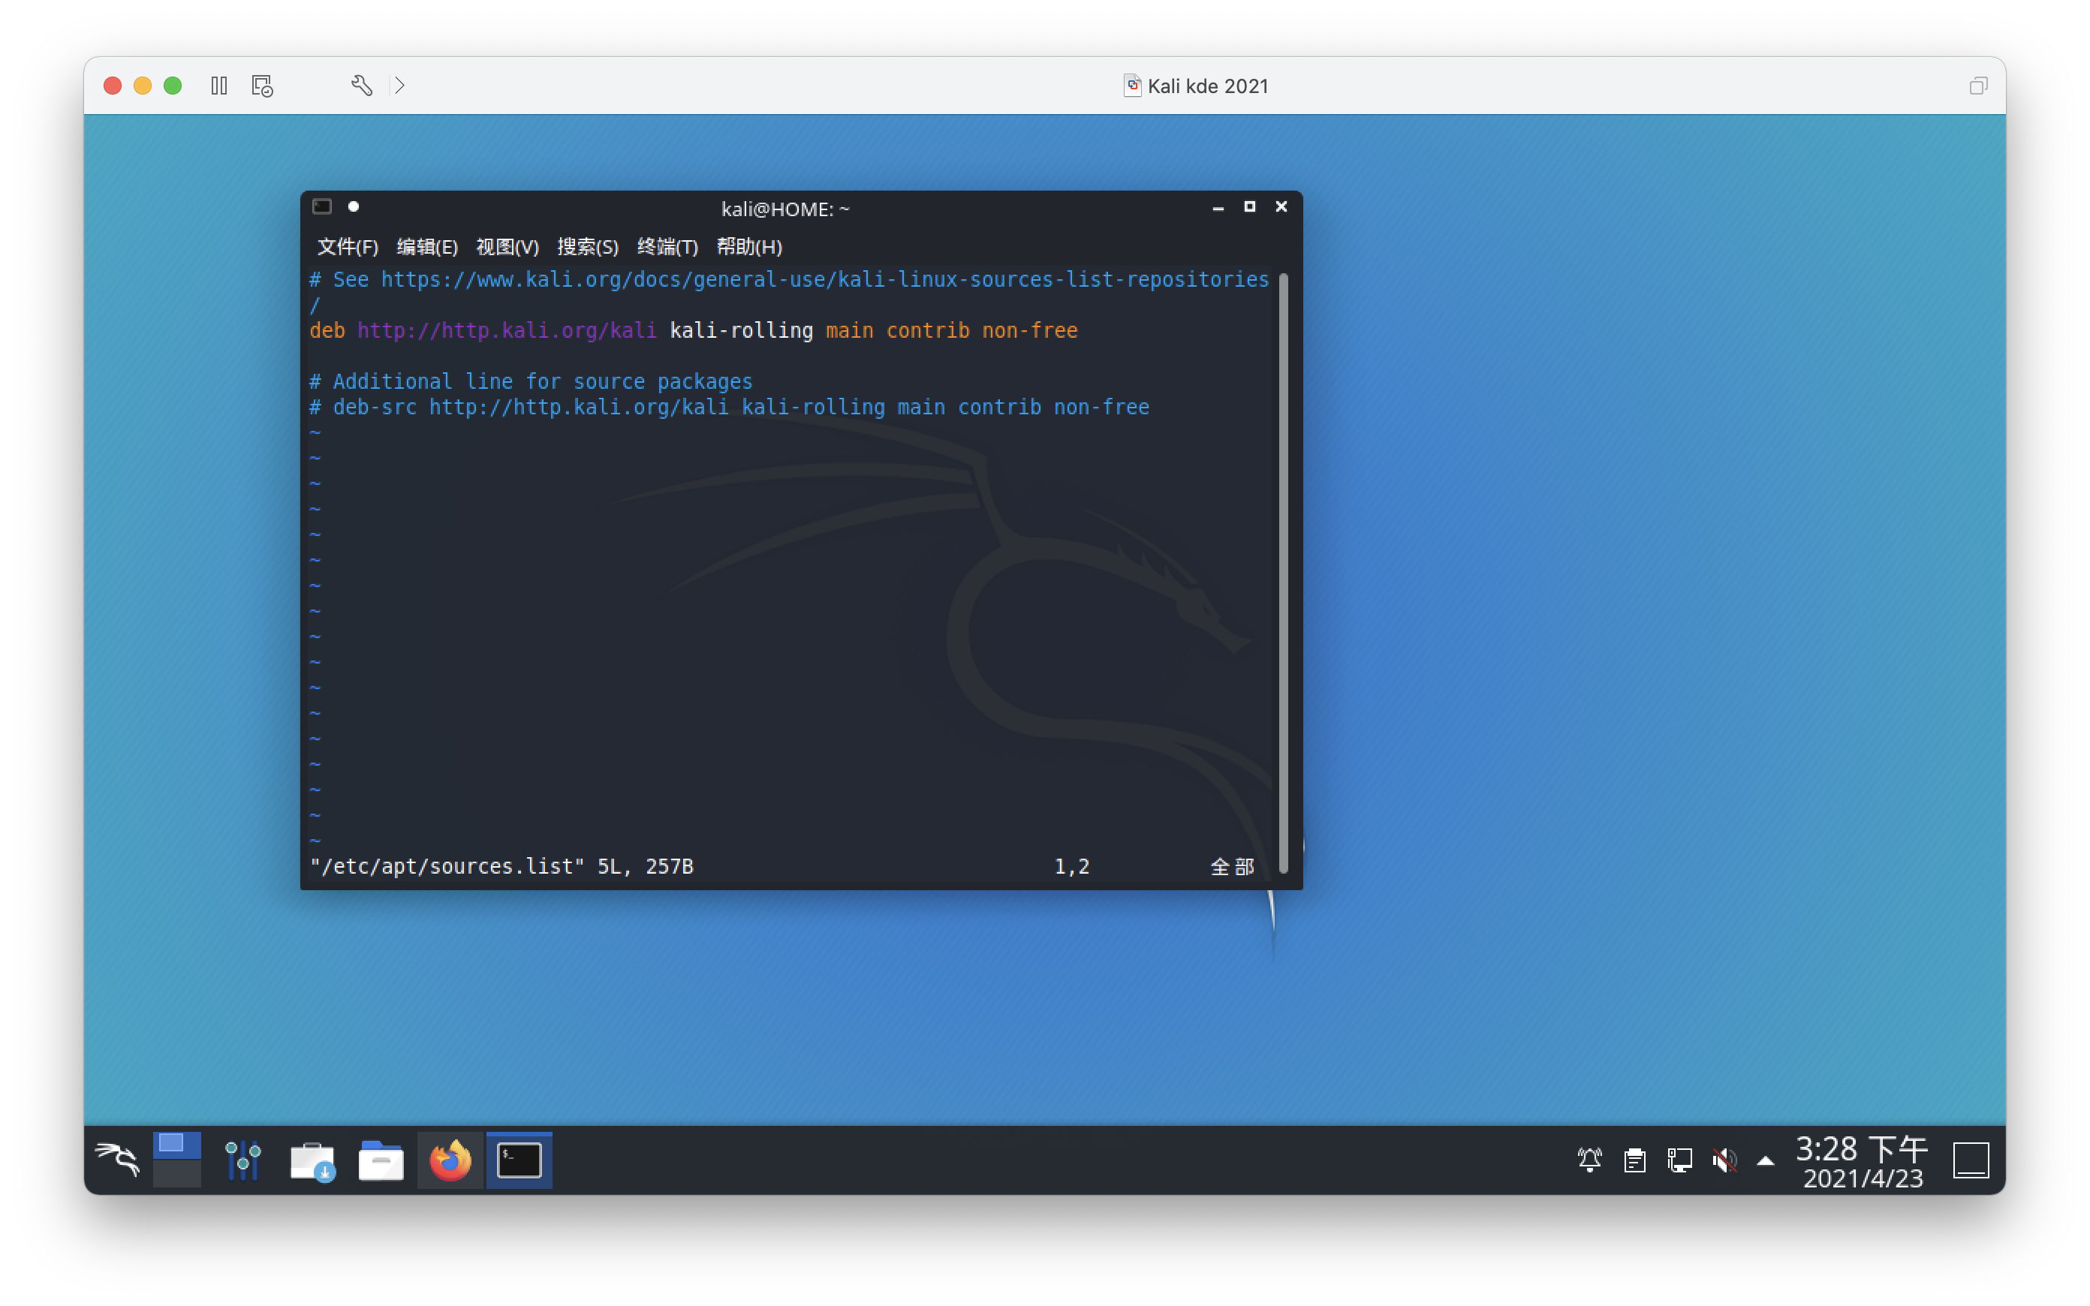The width and height of the screenshot is (2090, 1306).
Task: Open the Kali application launcher menu
Action: 119,1159
